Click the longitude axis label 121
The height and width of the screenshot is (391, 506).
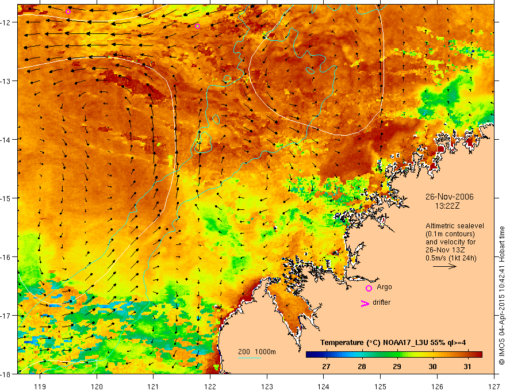tap(154, 386)
